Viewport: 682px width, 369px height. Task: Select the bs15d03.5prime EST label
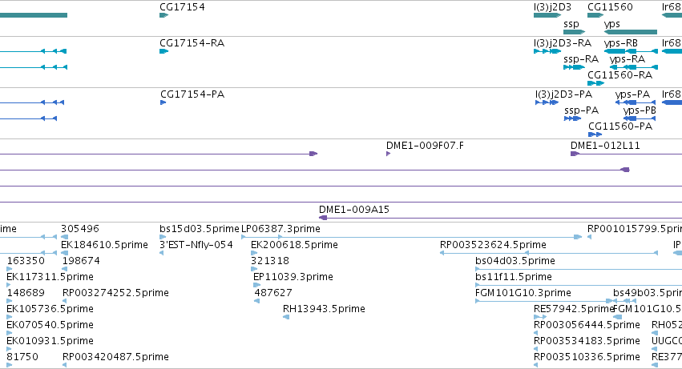[200, 229]
